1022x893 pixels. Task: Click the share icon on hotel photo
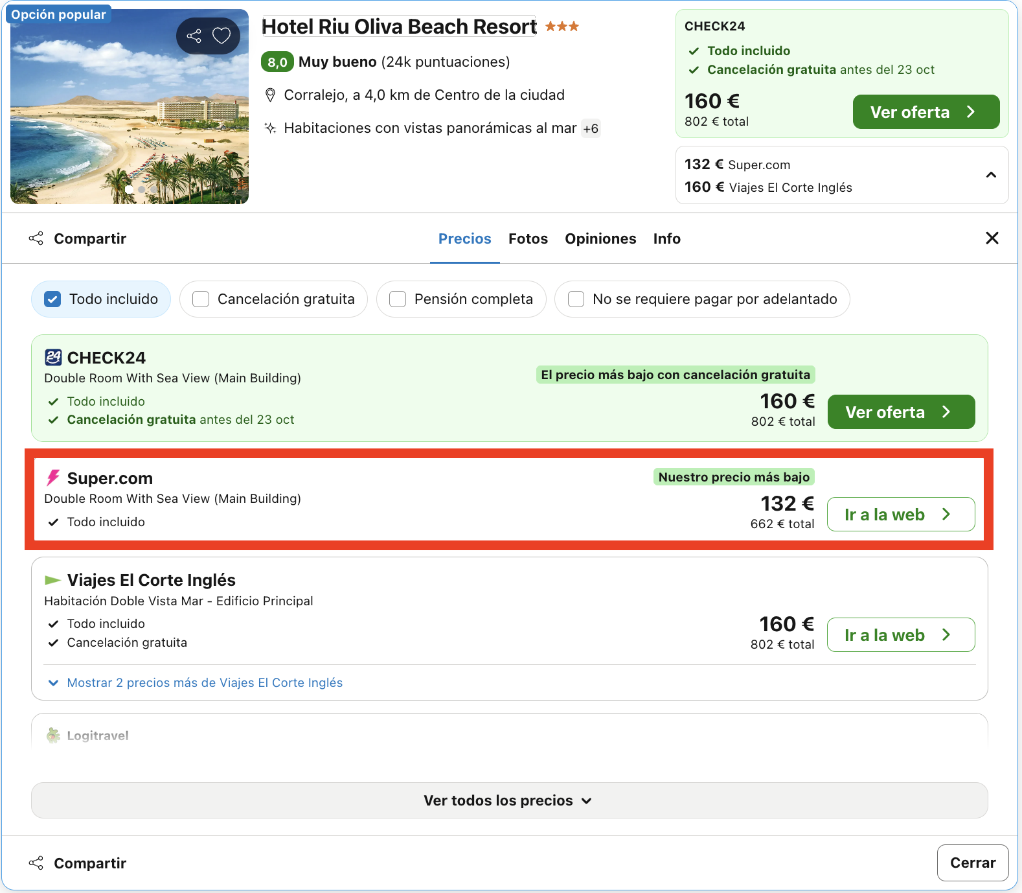coord(194,36)
